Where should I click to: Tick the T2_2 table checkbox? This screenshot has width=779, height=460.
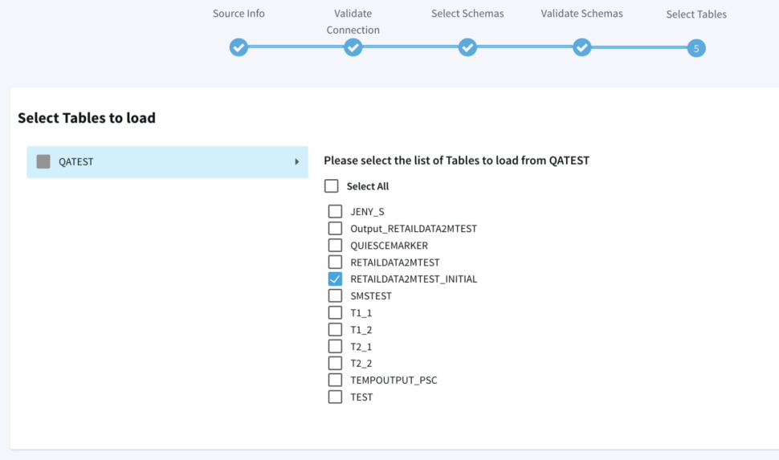tap(335, 364)
